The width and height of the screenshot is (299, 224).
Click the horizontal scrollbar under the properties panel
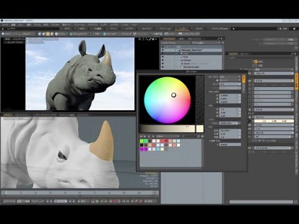pyautogui.click(x=261, y=202)
